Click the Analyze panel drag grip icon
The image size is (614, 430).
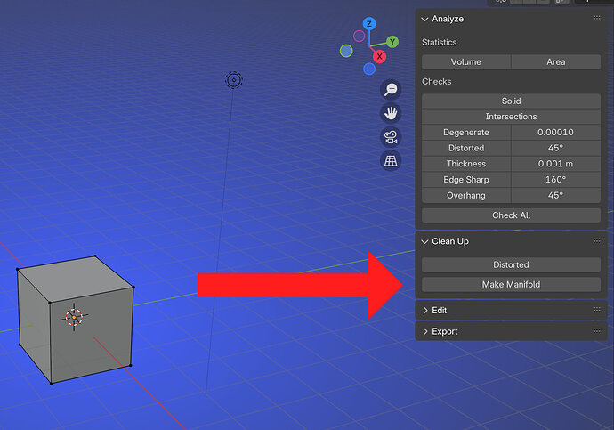[x=598, y=18]
